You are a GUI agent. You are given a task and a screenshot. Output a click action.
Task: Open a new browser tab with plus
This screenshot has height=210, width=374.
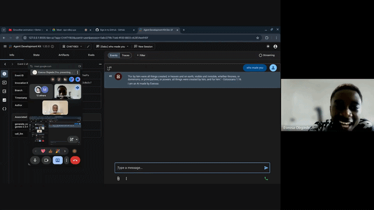click(x=183, y=30)
